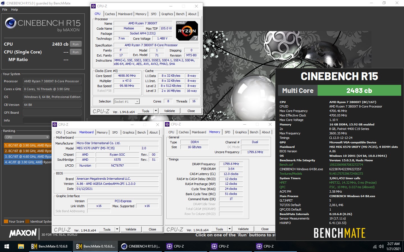Click the top CPU-Z window title icon

[94, 6]
